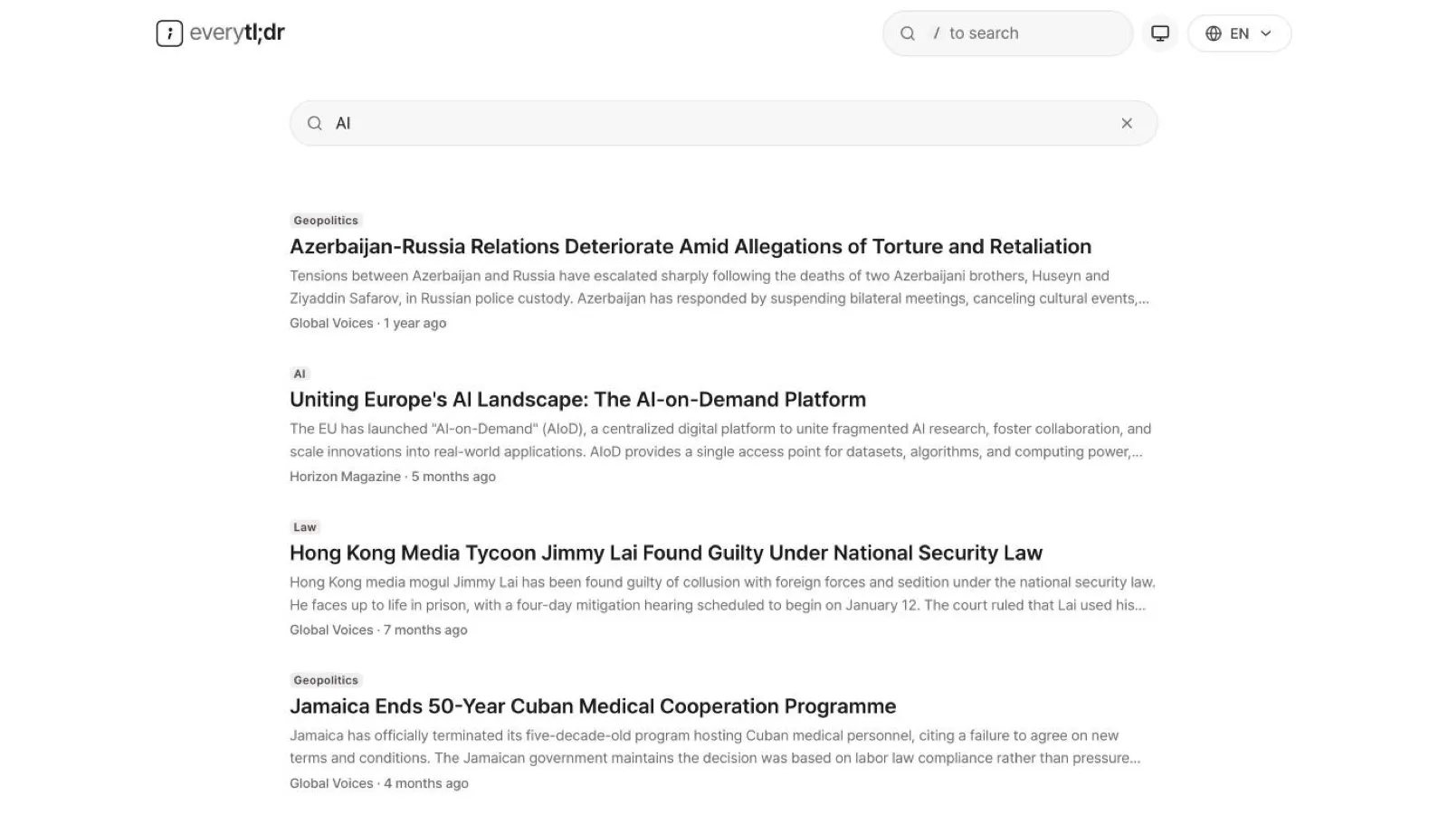Select Geopolitics tag above Jamaica article
This screenshot has width=1448, height=814.
point(326,680)
